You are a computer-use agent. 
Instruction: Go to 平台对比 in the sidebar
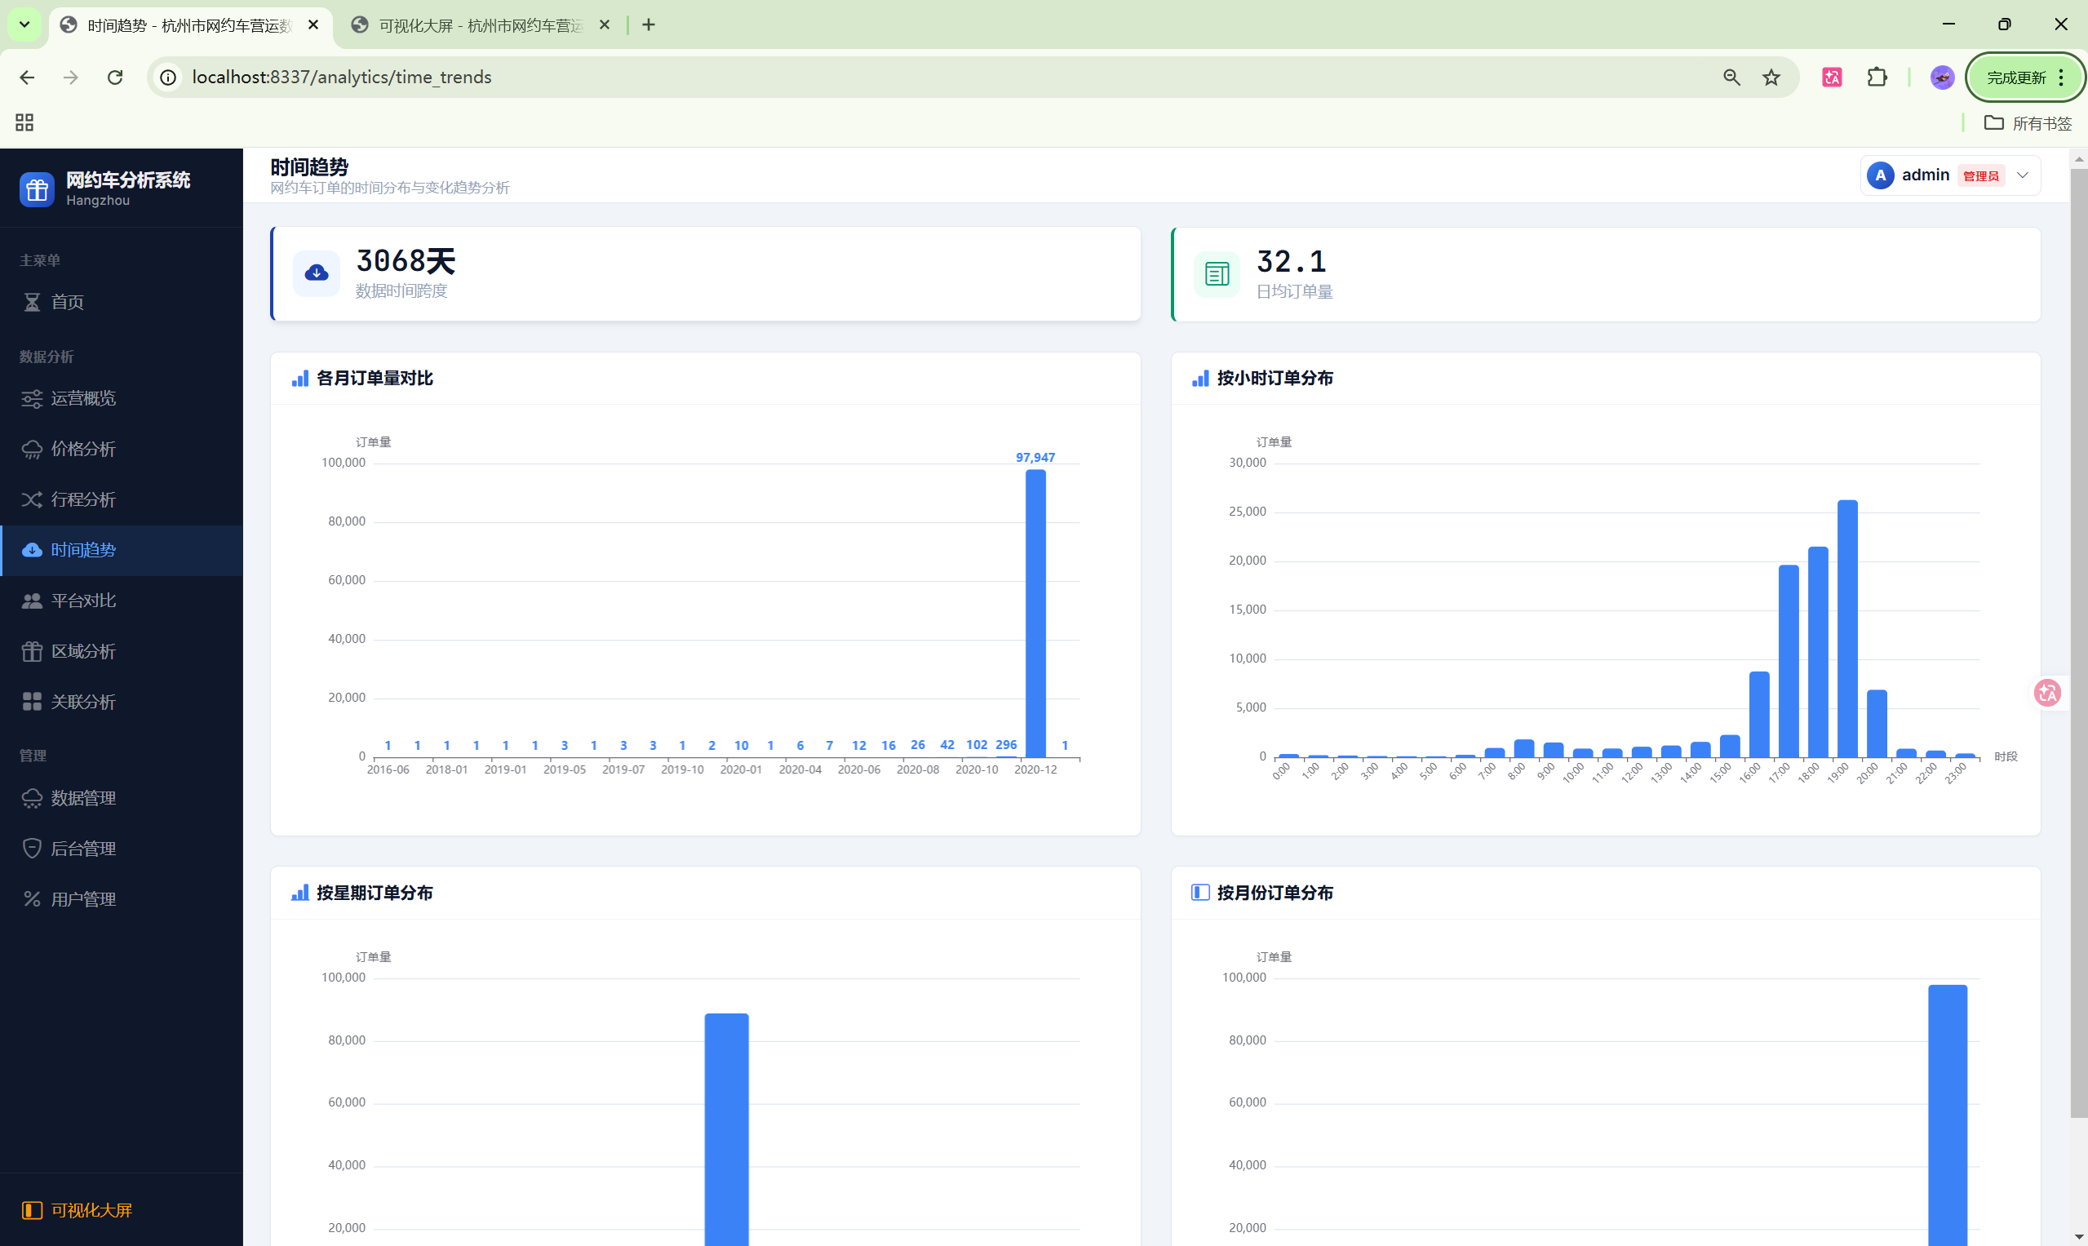coord(83,601)
